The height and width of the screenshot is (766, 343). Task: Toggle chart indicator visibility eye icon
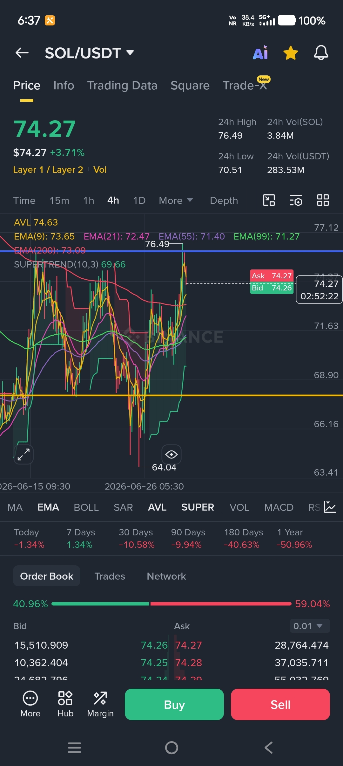[x=171, y=454]
